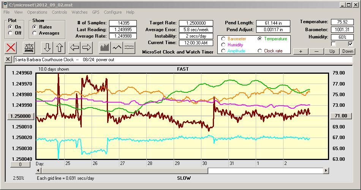Turn Plot Off radio button on
The image size is (361, 190).
(x=10, y=33)
